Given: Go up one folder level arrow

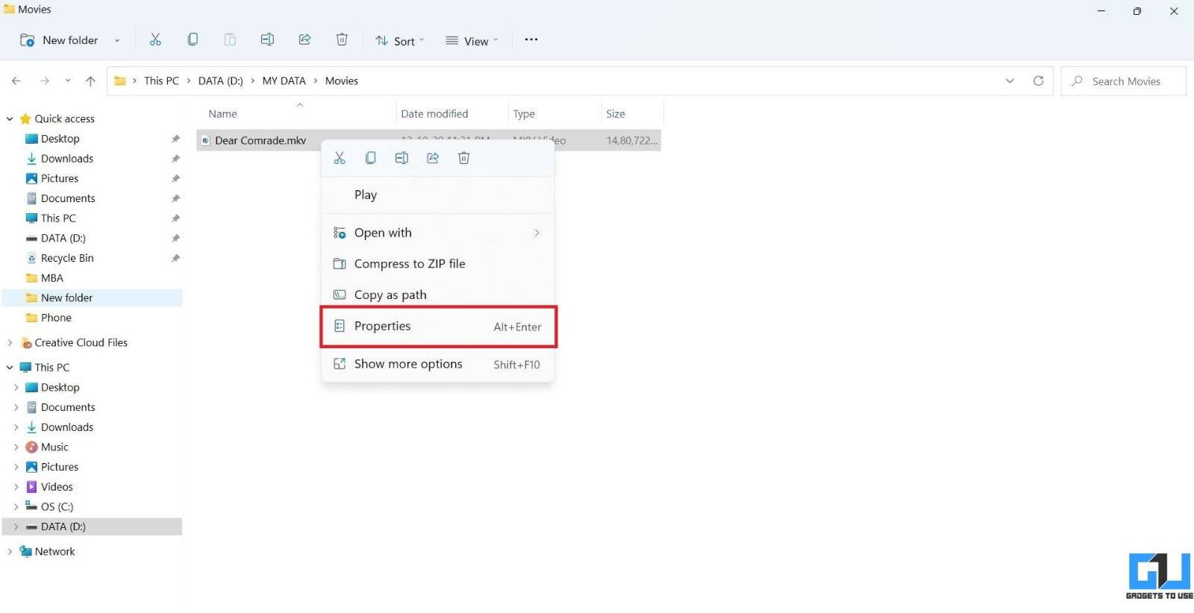Looking at the screenshot, I should [90, 81].
